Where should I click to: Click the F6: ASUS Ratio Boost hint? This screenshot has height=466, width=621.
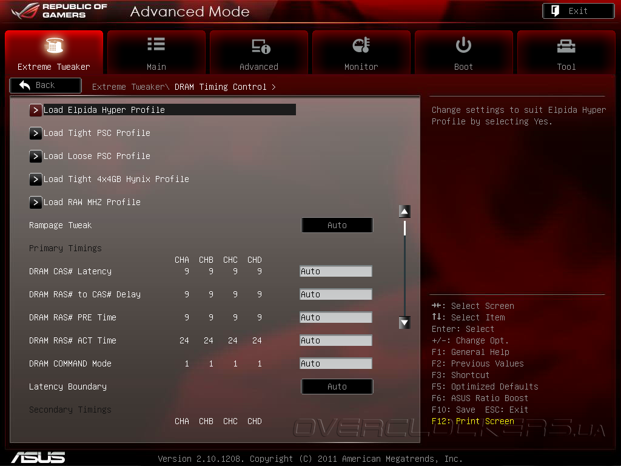click(x=480, y=398)
